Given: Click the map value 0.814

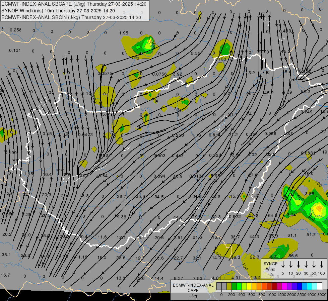Looking at the screenshot, I should pos(215,135).
